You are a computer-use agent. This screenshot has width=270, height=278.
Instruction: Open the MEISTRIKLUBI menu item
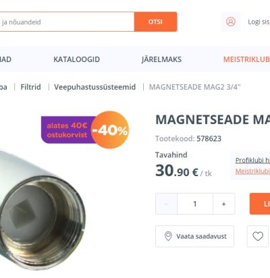coord(246,59)
